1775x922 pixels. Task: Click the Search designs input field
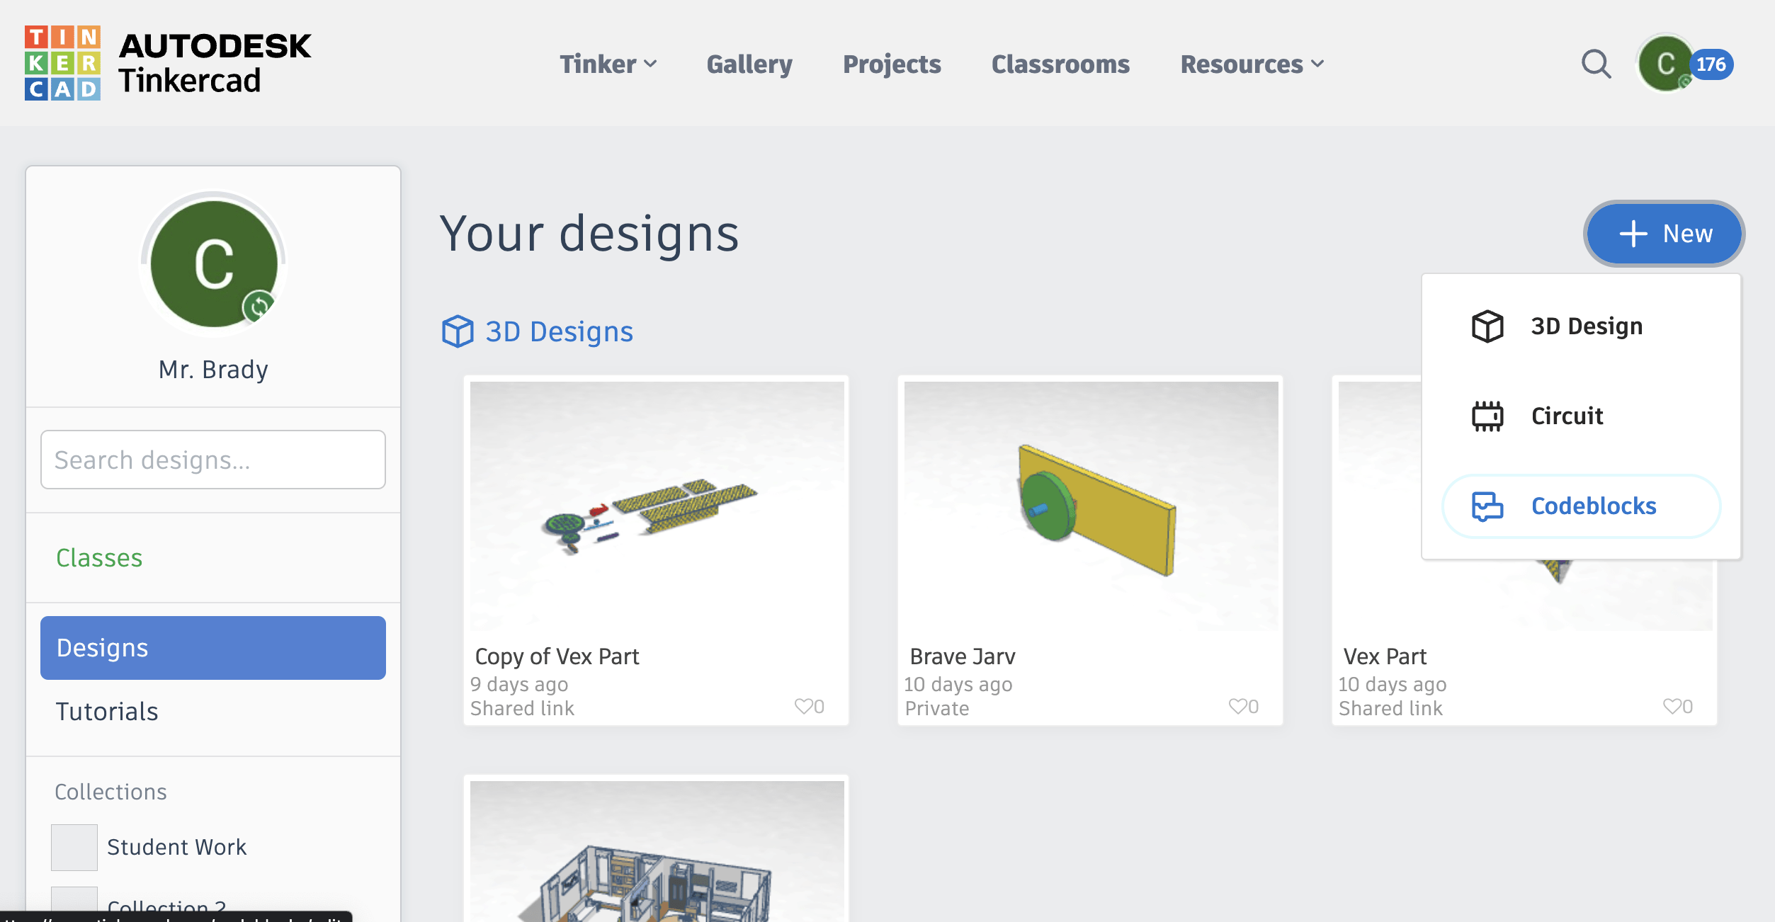coord(212,460)
